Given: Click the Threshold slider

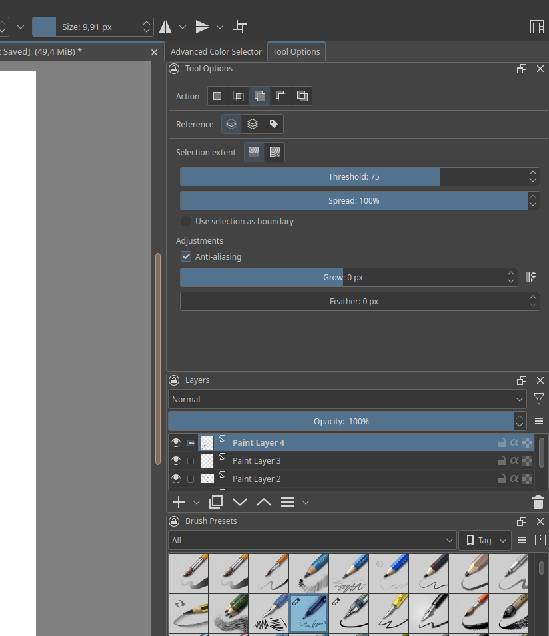Looking at the screenshot, I should [x=353, y=176].
